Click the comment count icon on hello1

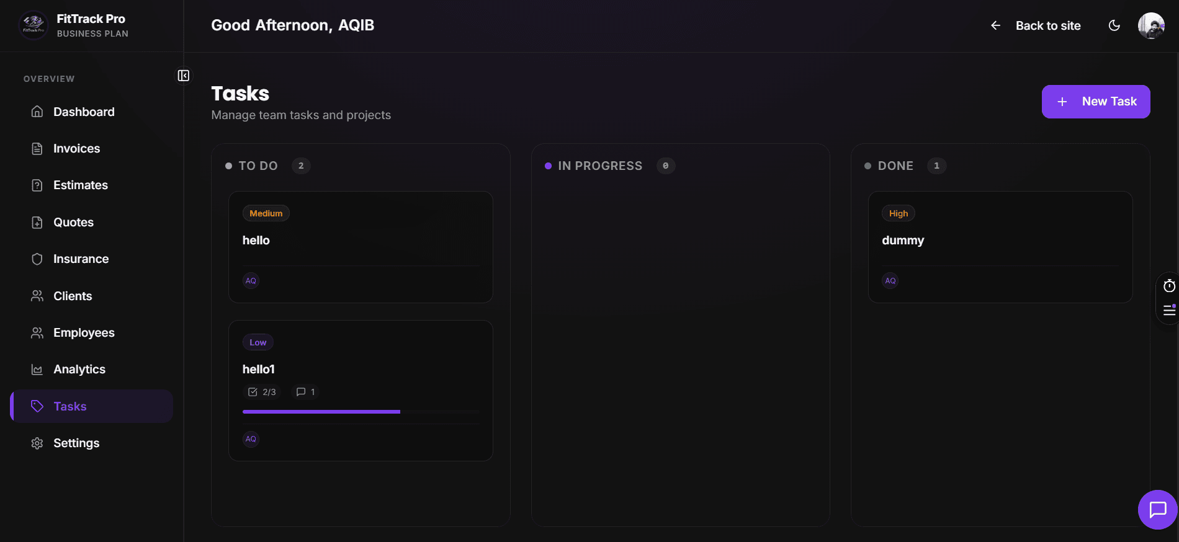(301, 392)
